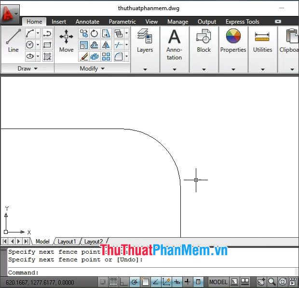The height and width of the screenshot is (288, 299).
Task: Switch to the Annotate ribbon tab
Action: point(87,22)
